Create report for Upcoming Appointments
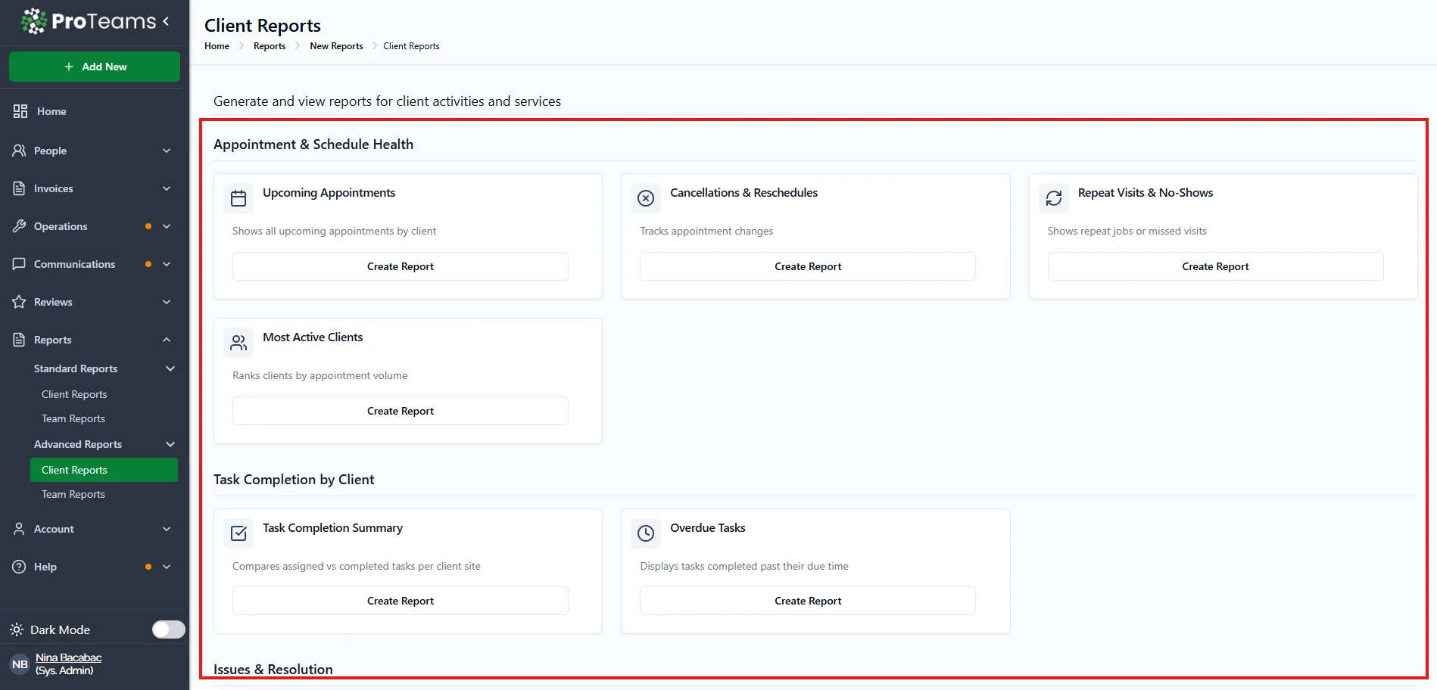 (x=400, y=266)
